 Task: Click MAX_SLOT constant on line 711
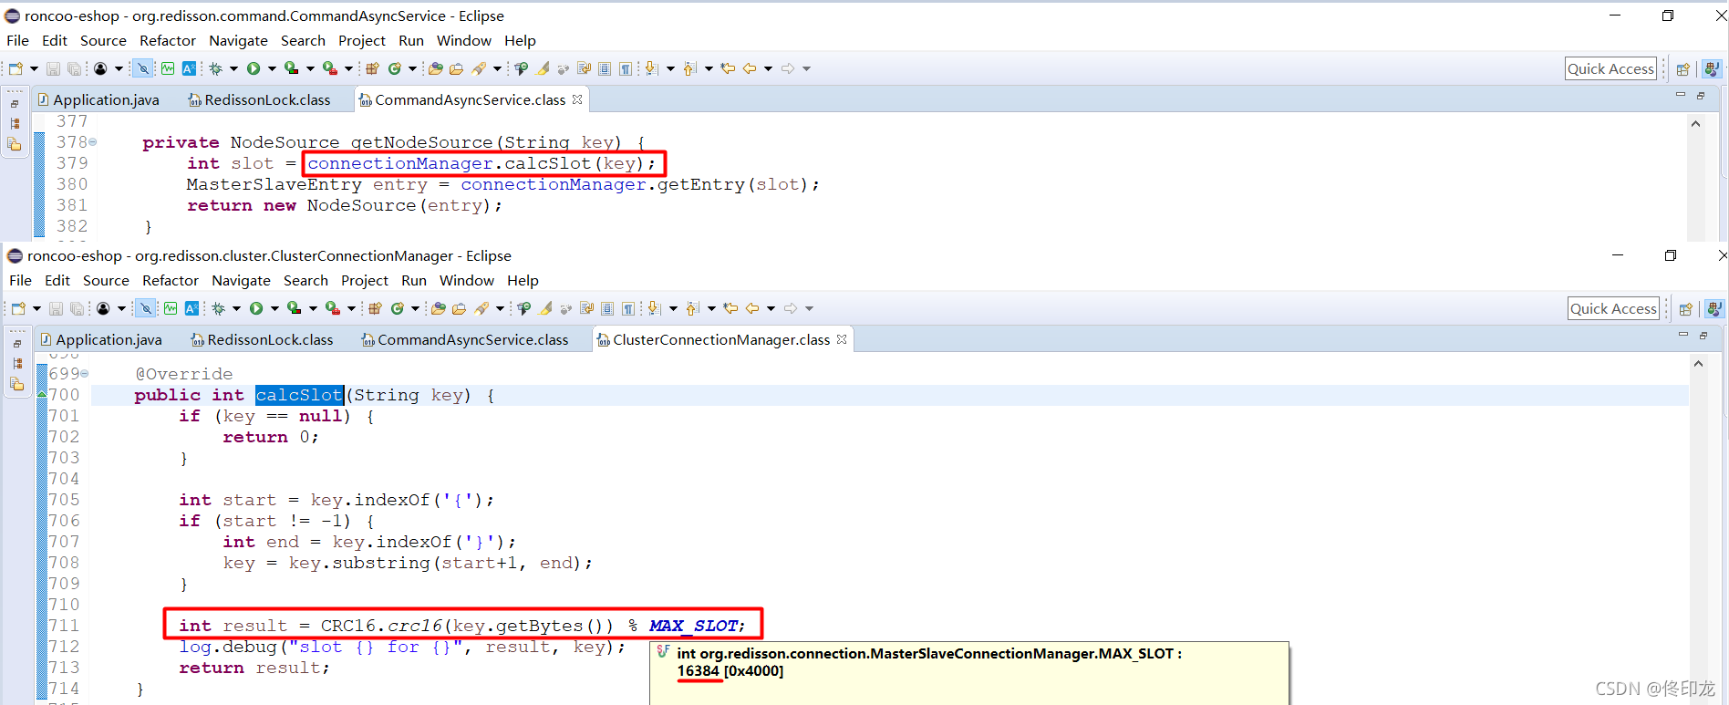[694, 626]
